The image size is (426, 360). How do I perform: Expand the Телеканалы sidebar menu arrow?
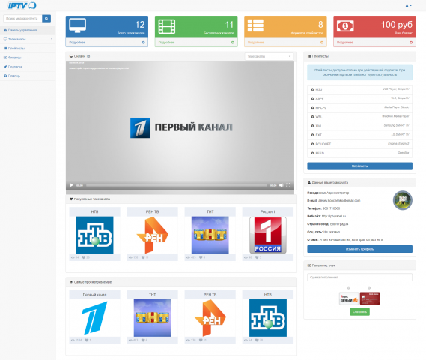(x=52, y=39)
